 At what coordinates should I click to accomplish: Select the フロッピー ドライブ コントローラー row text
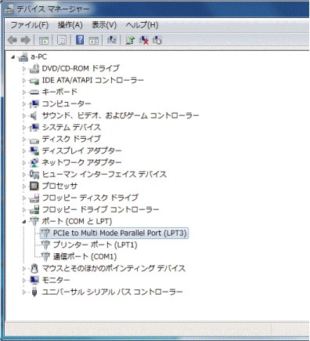tap(100, 209)
